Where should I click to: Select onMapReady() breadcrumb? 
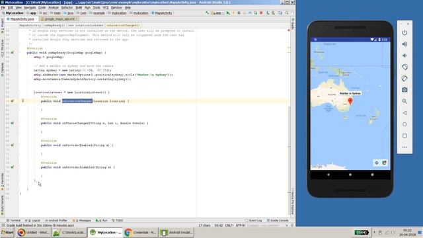[54, 25]
